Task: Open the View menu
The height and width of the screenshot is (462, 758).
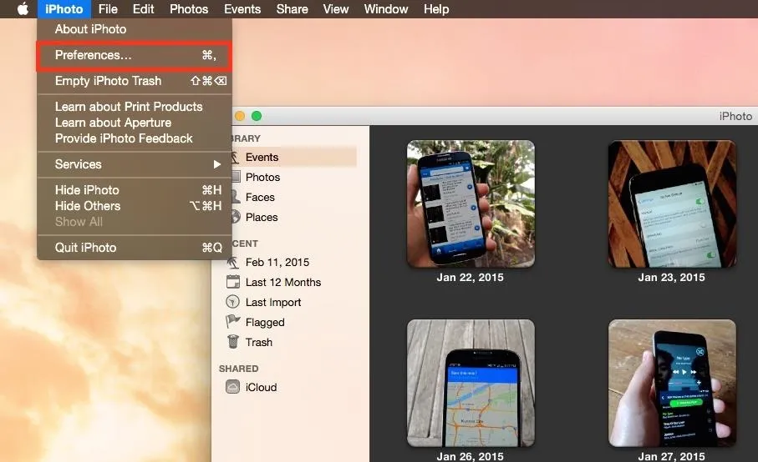Action: tap(335, 9)
